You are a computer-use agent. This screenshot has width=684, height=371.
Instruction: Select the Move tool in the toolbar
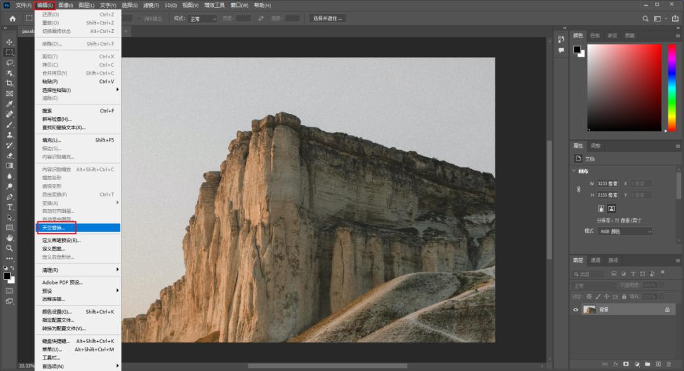9,42
